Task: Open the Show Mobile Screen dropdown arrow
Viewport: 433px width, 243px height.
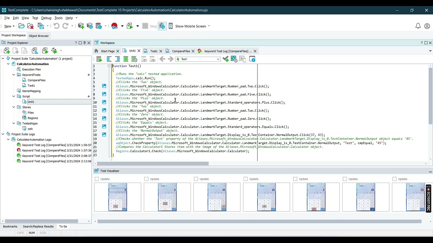Action: click(x=209, y=26)
